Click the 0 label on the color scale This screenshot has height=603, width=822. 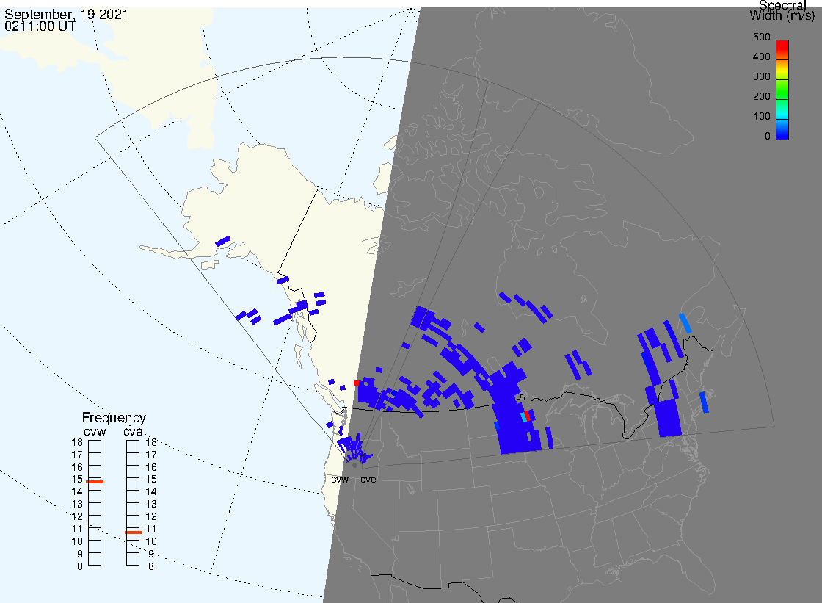tap(768, 137)
